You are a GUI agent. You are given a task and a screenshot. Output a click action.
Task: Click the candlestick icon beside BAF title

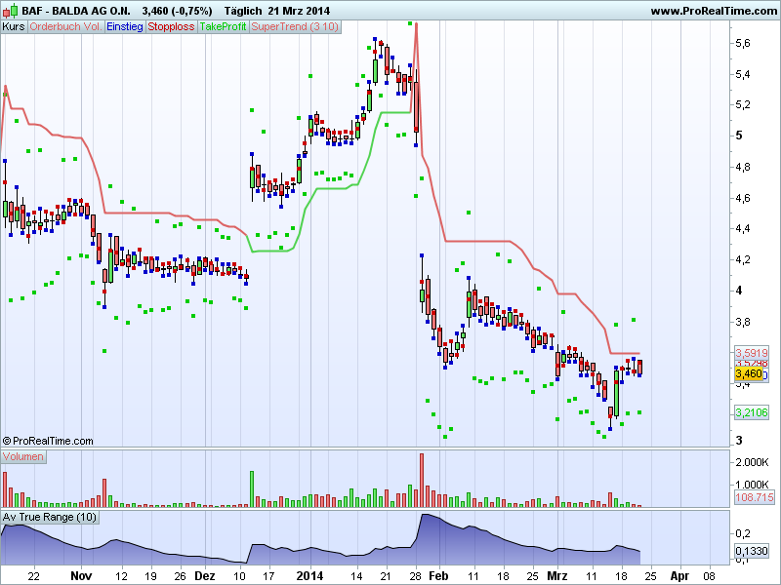click(11, 11)
